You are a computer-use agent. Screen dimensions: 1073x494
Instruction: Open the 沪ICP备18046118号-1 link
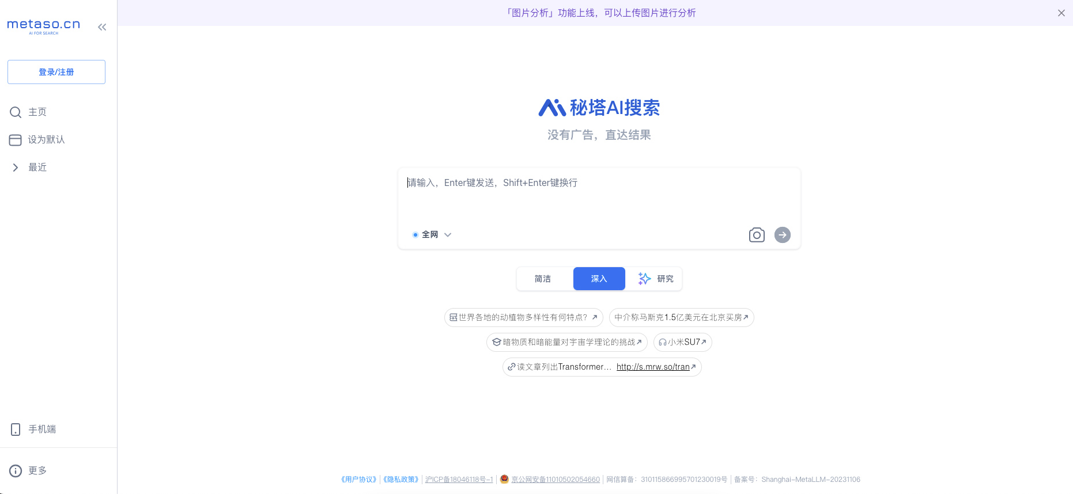pos(459,480)
